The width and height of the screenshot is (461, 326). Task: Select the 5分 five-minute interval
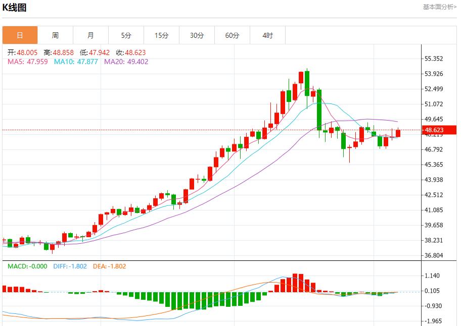coord(126,35)
